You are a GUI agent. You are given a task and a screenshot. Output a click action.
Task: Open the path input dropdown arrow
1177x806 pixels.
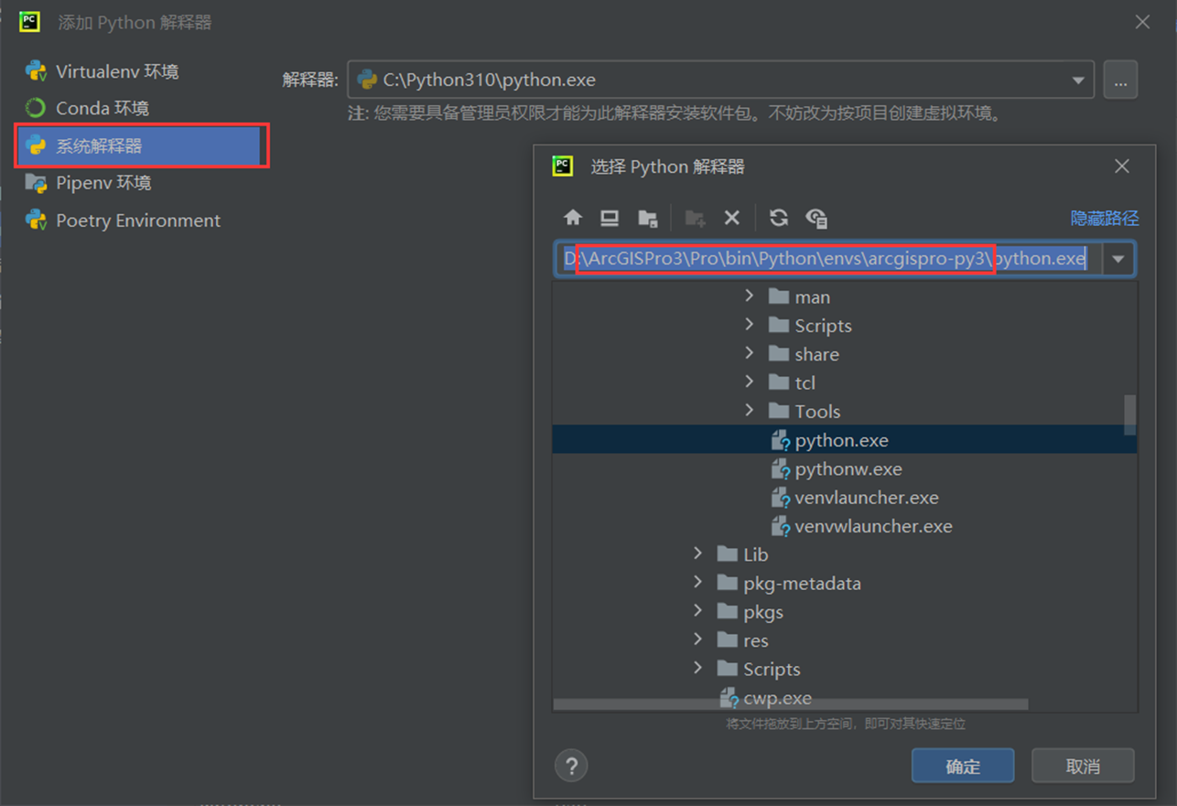coord(1118,259)
